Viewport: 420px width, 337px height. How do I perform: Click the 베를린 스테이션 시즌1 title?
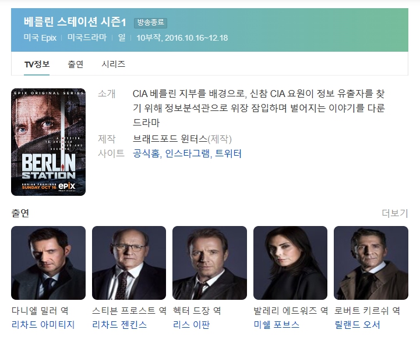pyautogui.click(x=75, y=22)
